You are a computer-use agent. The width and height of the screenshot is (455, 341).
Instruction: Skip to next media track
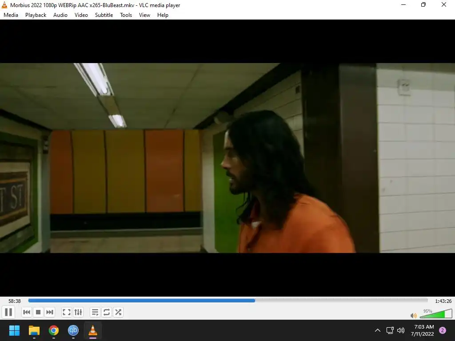(50, 312)
